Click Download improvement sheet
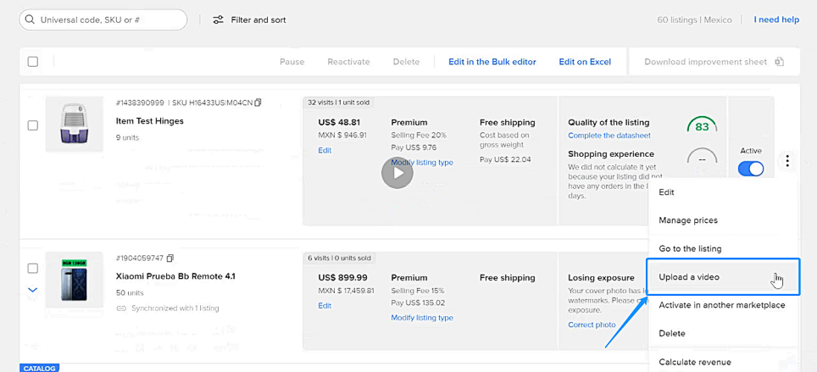 (x=705, y=62)
